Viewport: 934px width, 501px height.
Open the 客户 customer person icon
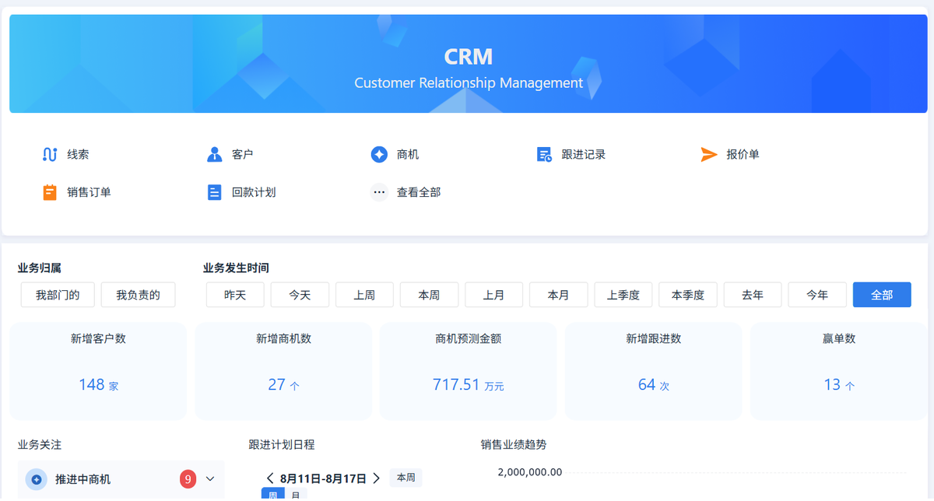(215, 154)
